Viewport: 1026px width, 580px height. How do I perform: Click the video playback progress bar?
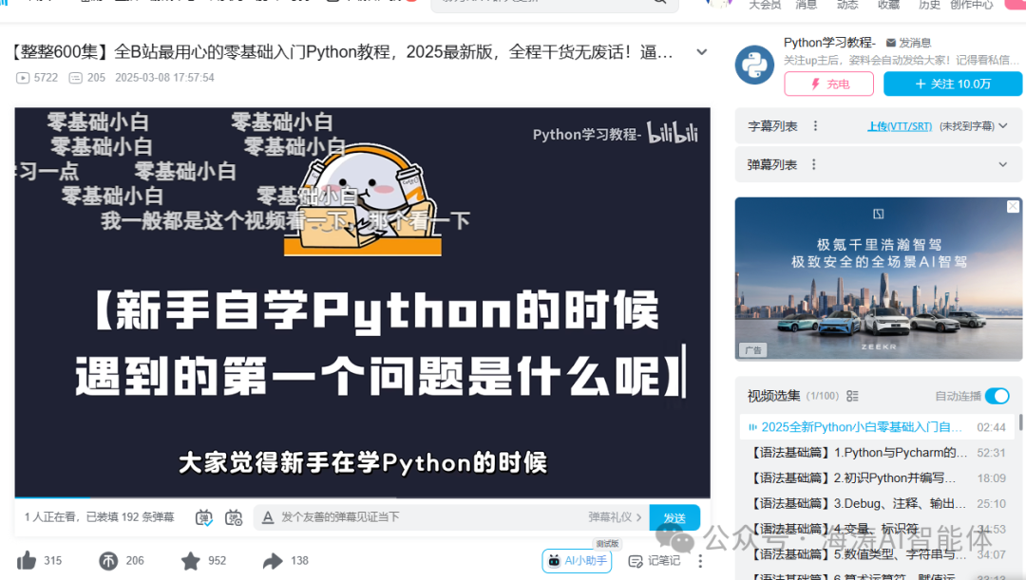363,498
